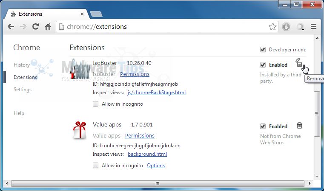Go back with the browser back arrow
Viewport: 324px width, 191px height.
click(11, 27)
